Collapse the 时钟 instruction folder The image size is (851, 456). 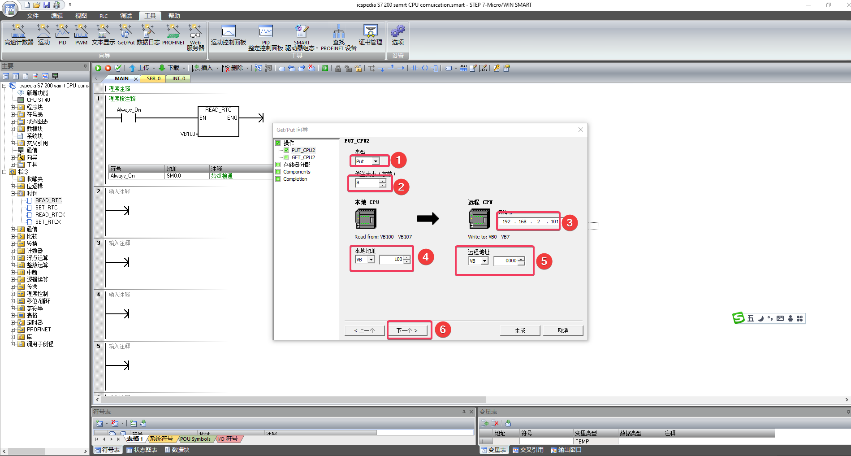pos(13,193)
